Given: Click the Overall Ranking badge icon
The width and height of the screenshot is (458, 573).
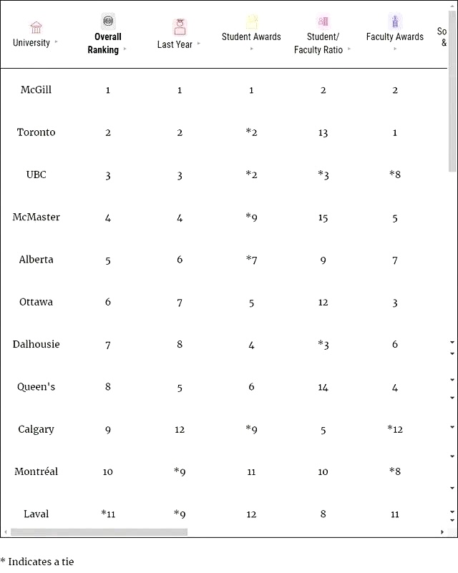Looking at the screenshot, I should (108, 21).
